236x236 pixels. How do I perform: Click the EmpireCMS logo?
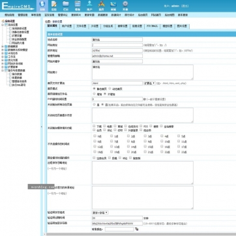click(18, 6)
